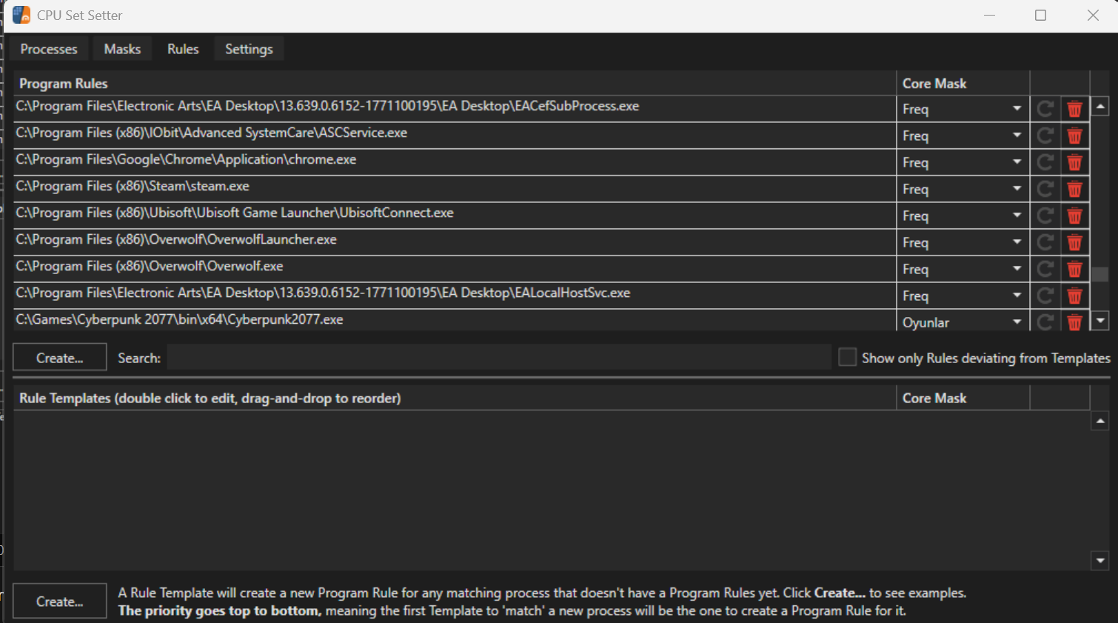Click the Overwolf.exe path text
This screenshot has width=1118, height=623.
150,266
